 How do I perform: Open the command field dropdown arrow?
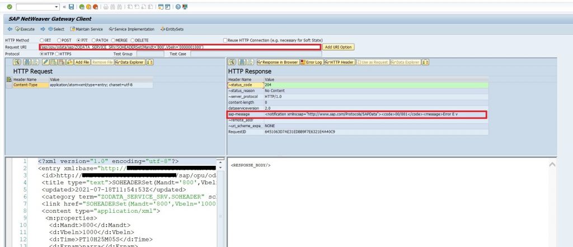pos(57,7)
